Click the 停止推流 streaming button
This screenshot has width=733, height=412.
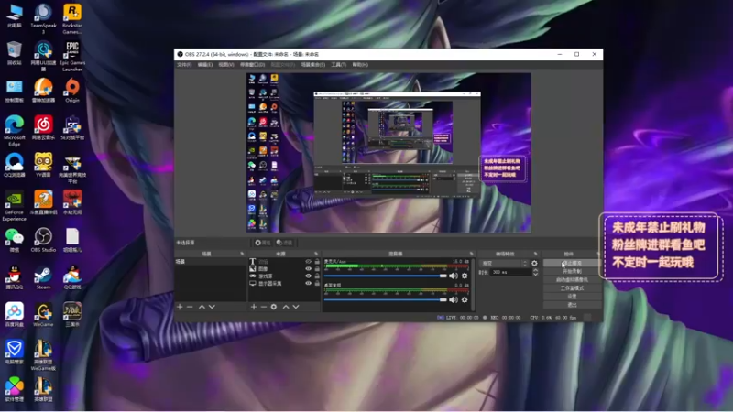click(x=572, y=263)
